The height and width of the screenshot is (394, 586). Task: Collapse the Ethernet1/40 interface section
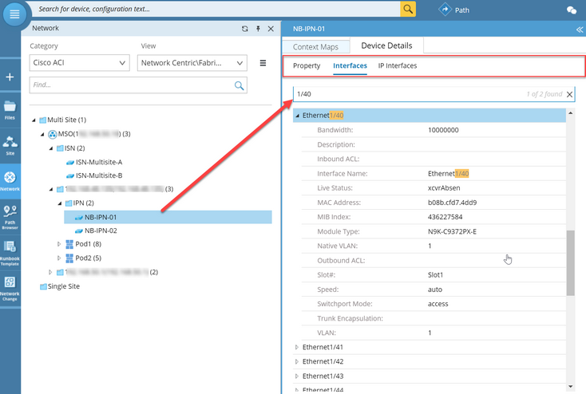tap(297, 116)
